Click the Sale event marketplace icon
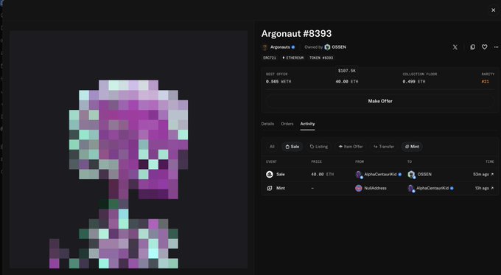The height and width of the screenshot is (275, 501). pyautogui.click(x=270, y=174)
